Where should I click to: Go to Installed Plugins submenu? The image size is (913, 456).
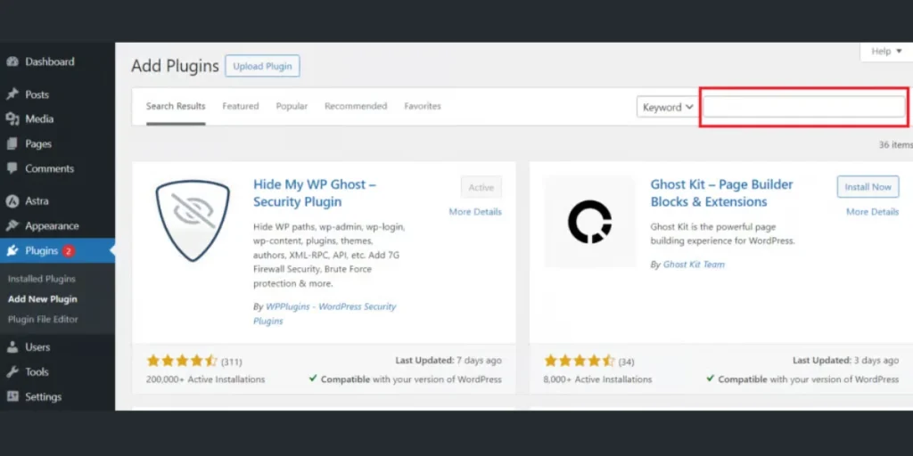pyautogui.click(x=42, y=279)
